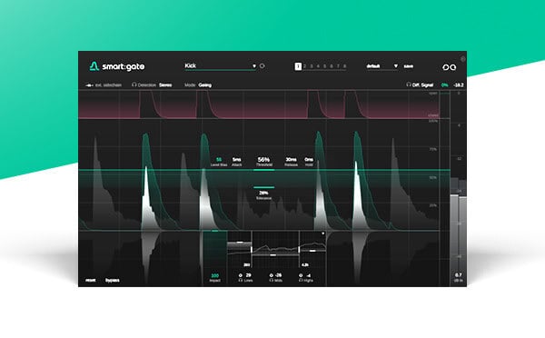Solo-listen the Mids band headphone icon

(271, 280)
